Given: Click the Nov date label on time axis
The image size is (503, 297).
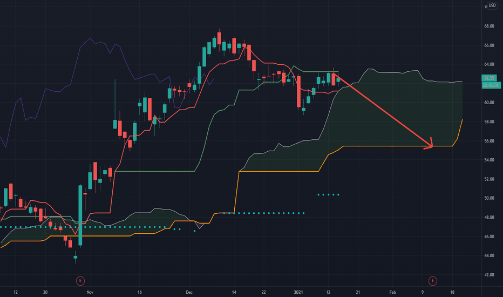Looking at the screenshot, I should (x=90, y=292).
